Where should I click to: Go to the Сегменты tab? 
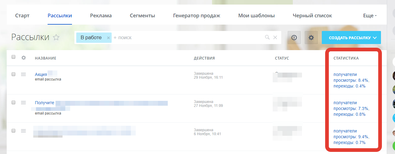click(142, 15)
